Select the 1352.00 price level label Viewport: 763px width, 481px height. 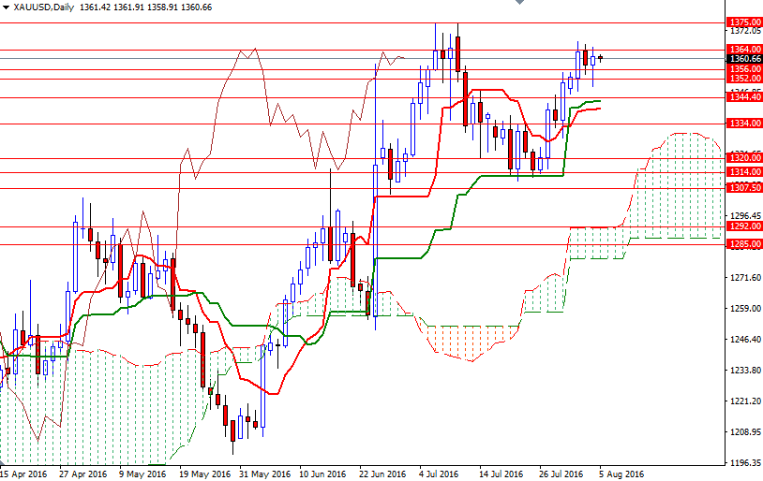(x=744, y=79)
